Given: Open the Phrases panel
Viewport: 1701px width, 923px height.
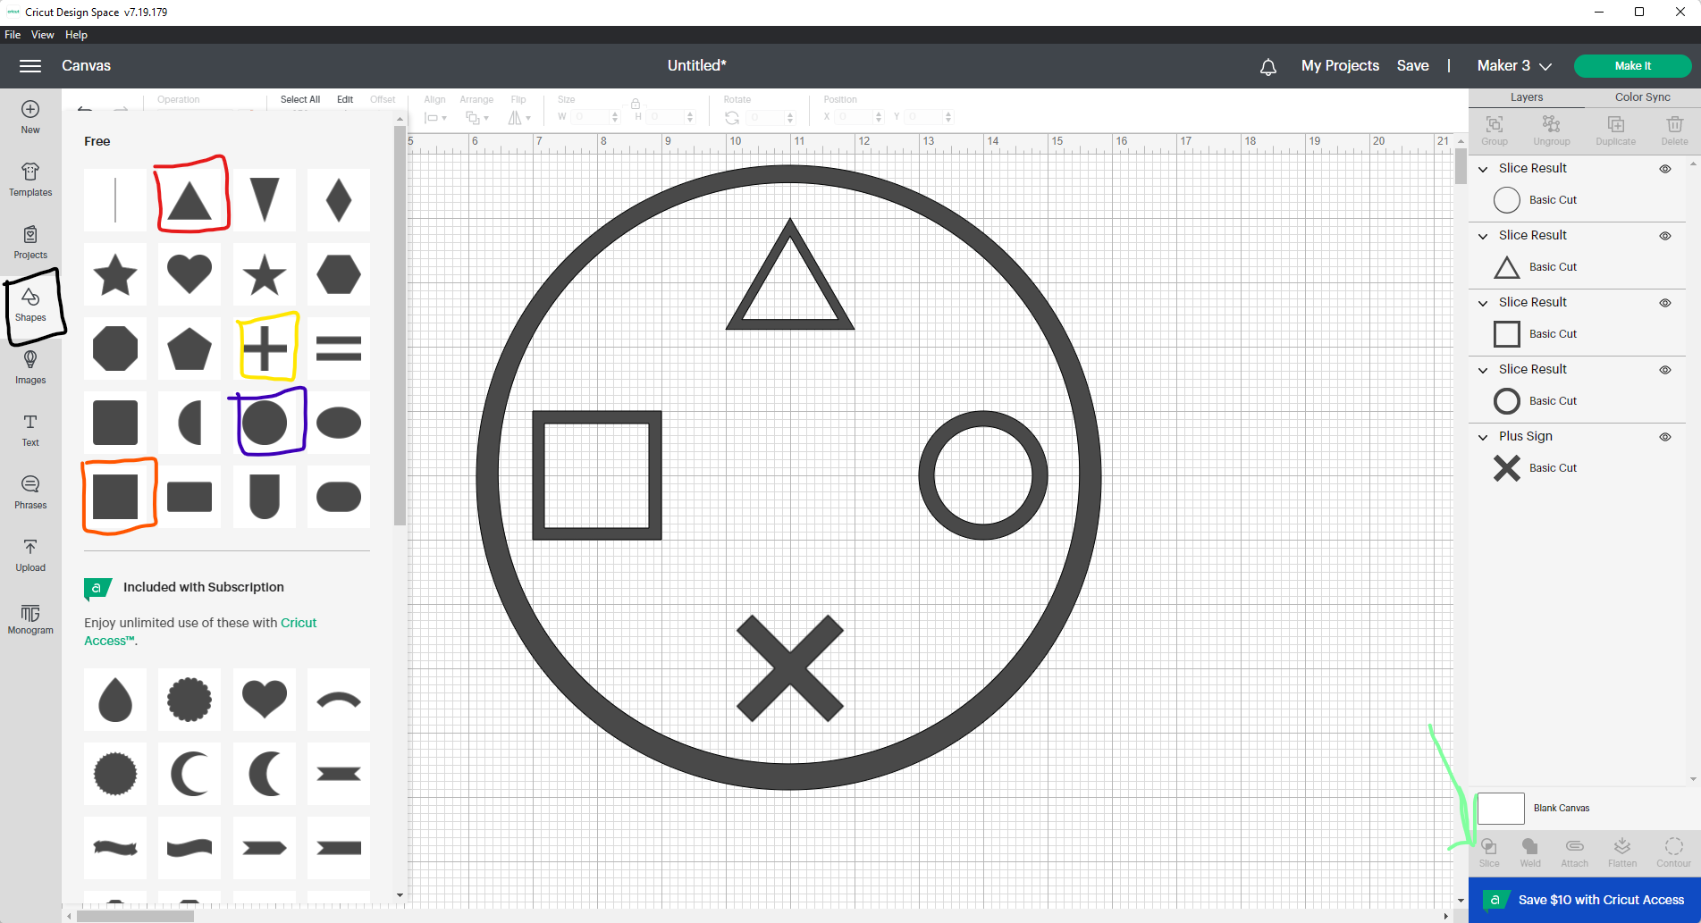Looking at the screenshot, I should tap(30, 492).
